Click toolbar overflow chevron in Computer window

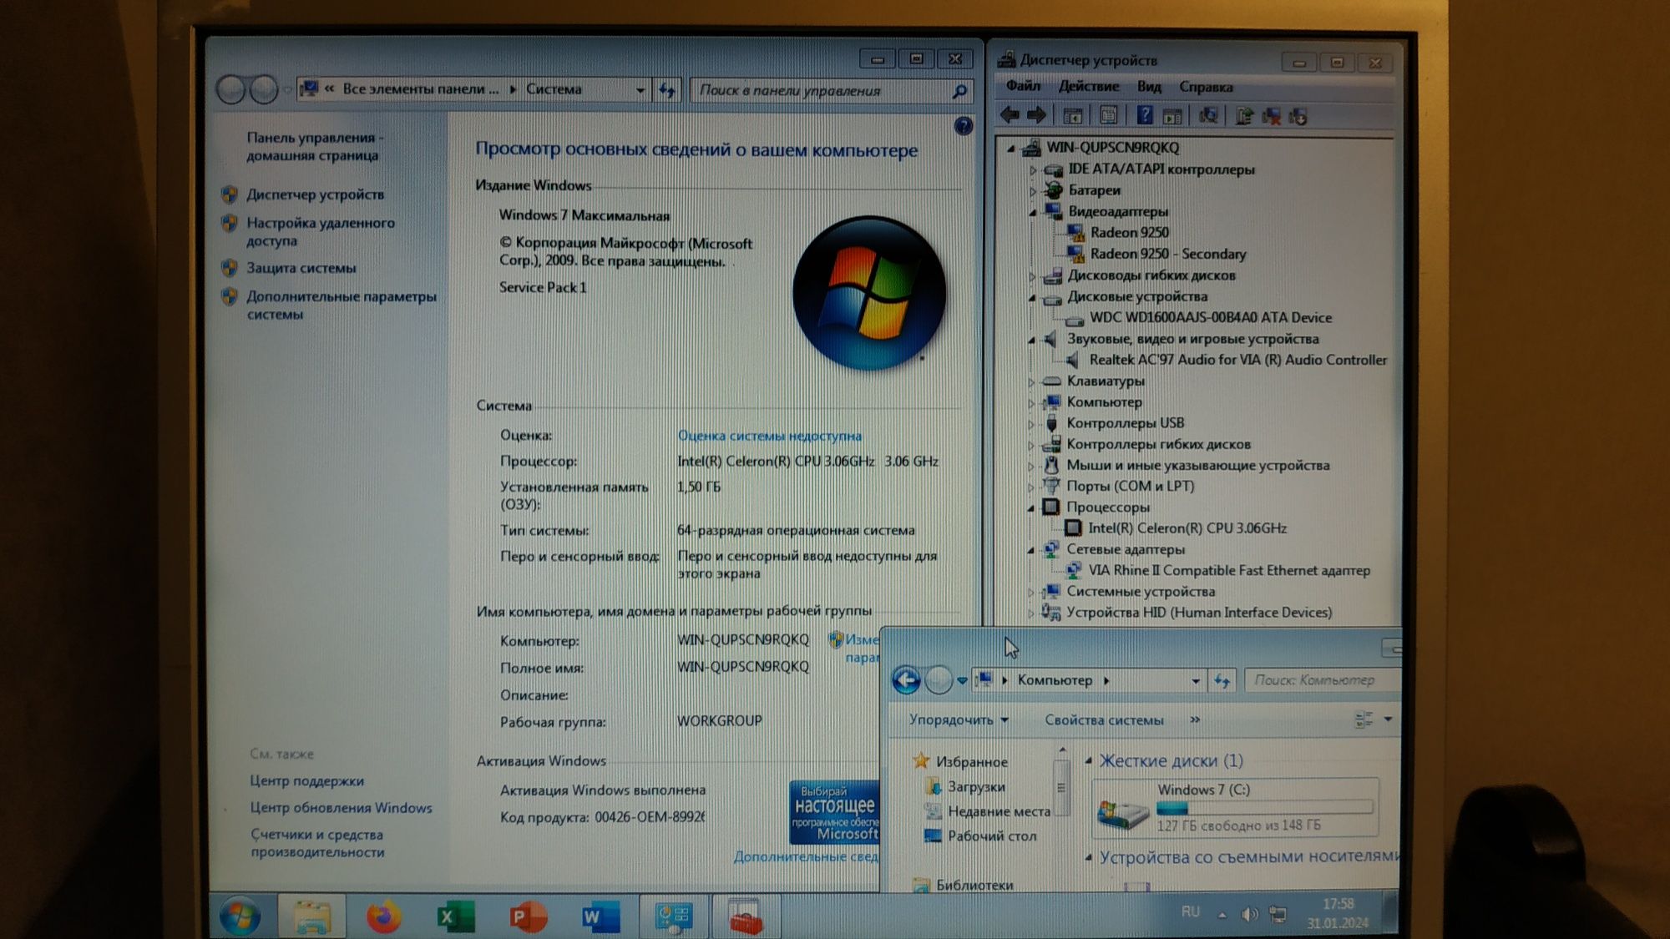tap(1195, 719)
